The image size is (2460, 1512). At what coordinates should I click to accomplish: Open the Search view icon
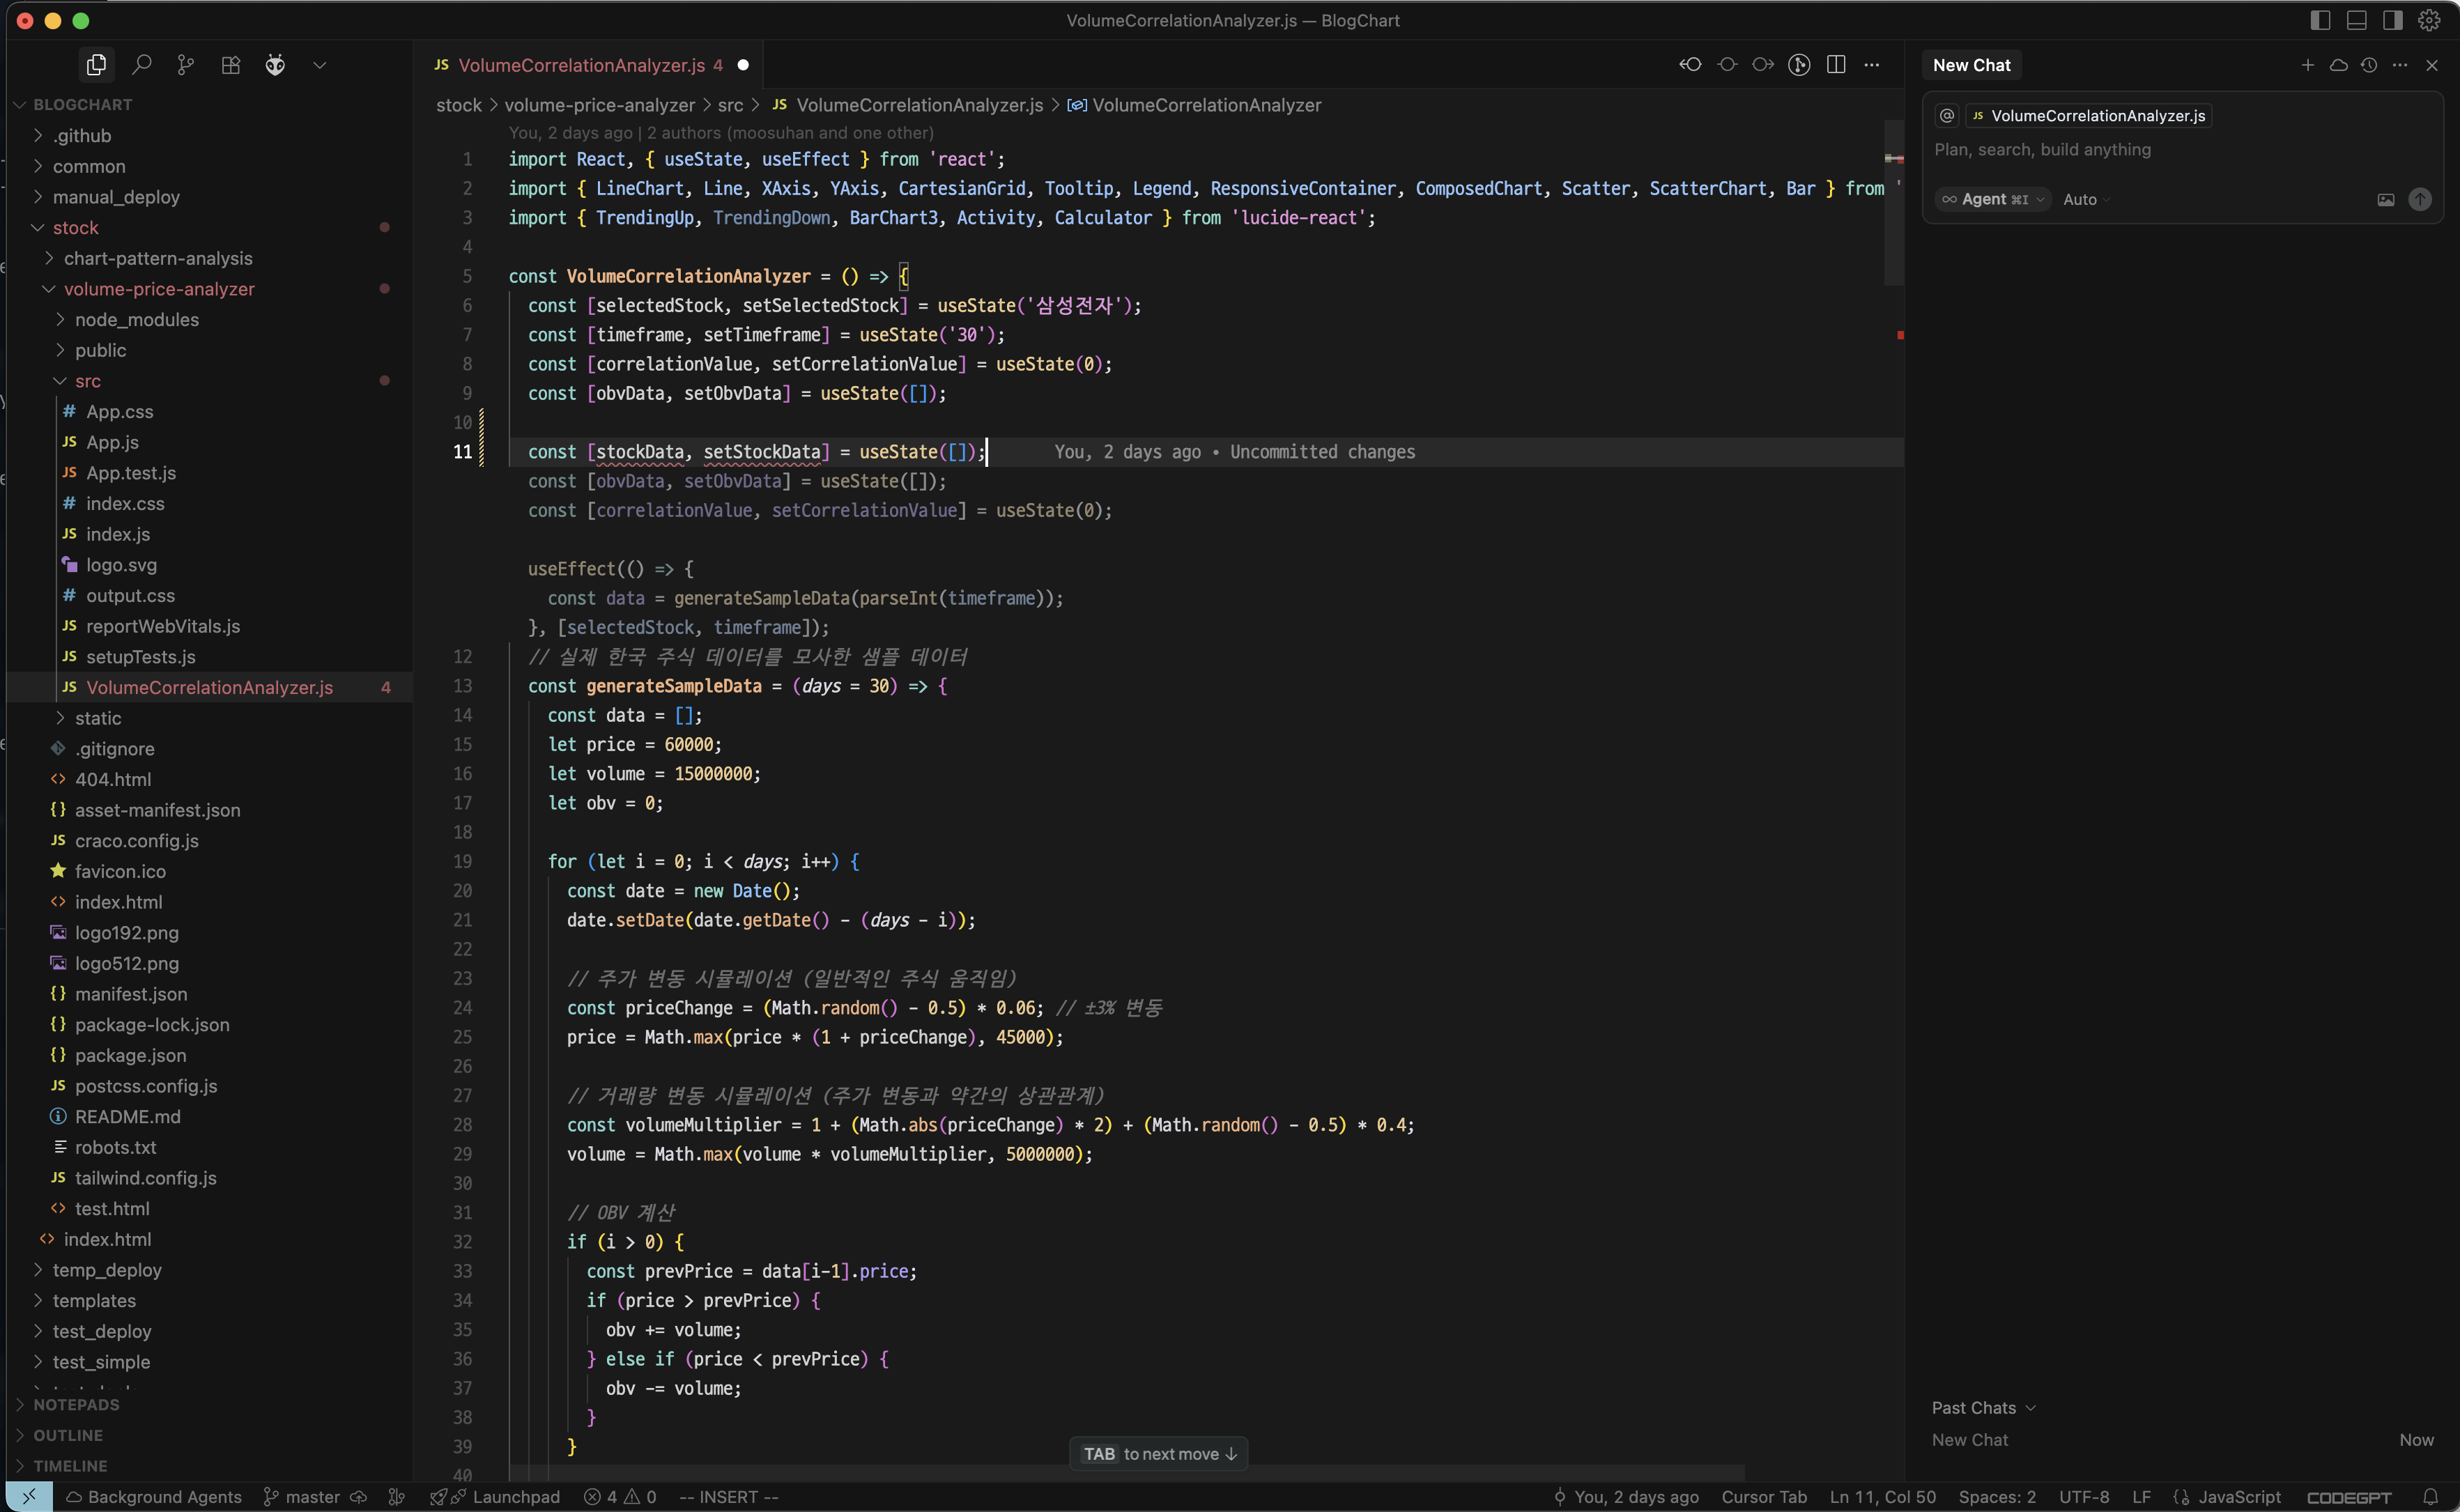point(142,65)
